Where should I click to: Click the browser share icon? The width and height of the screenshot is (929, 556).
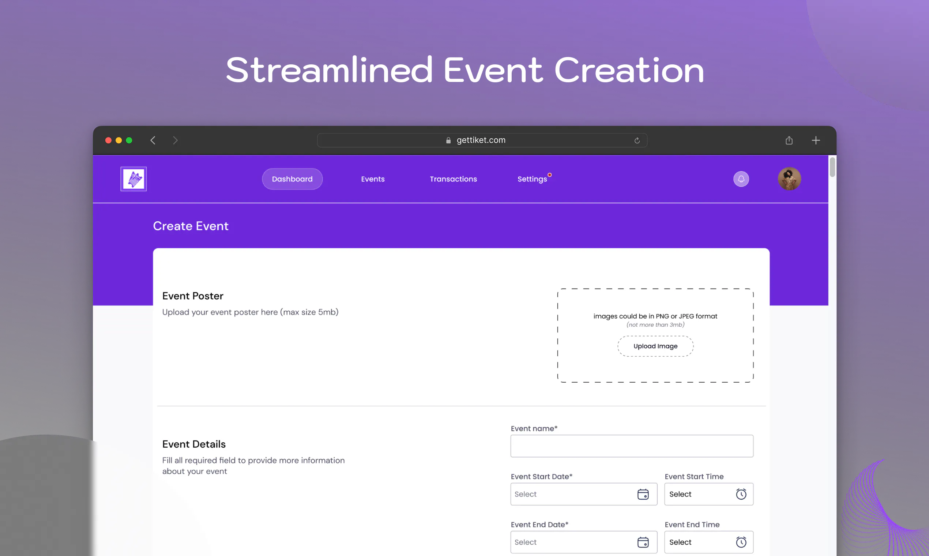click(x=789, y=140)
